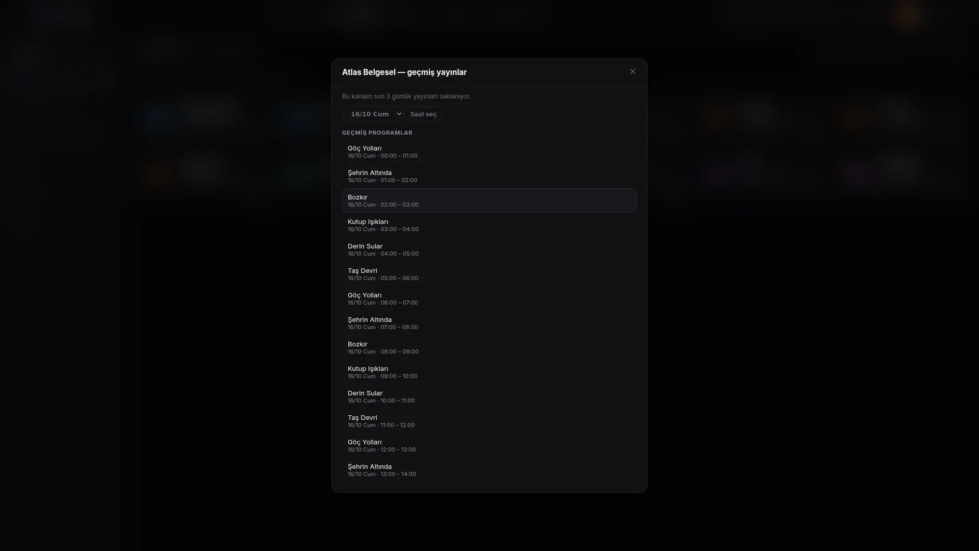This screenshot has height=551, width=979.
Task: Click the GEÇMİŞ PROGRAMLAR section heading
Action: tap(377, 133)
